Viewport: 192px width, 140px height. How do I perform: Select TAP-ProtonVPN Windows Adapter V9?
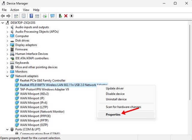[x=44, y=89]
